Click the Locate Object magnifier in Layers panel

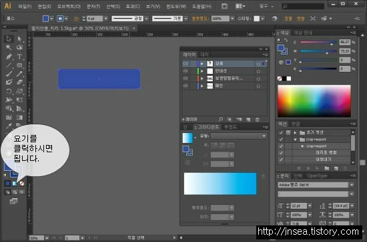click(220, 120)
